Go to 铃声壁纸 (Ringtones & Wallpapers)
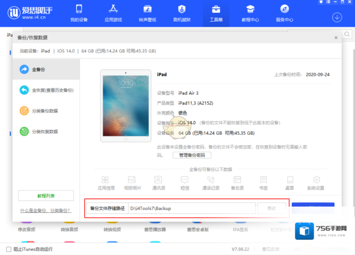The width and height of the screenshot is (355, 255). (x=147, y=12)
